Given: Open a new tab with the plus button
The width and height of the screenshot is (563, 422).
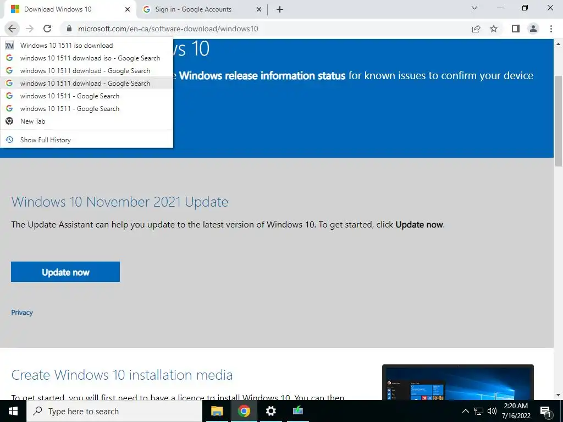Looking at the screenshot, I should (280, 9).
